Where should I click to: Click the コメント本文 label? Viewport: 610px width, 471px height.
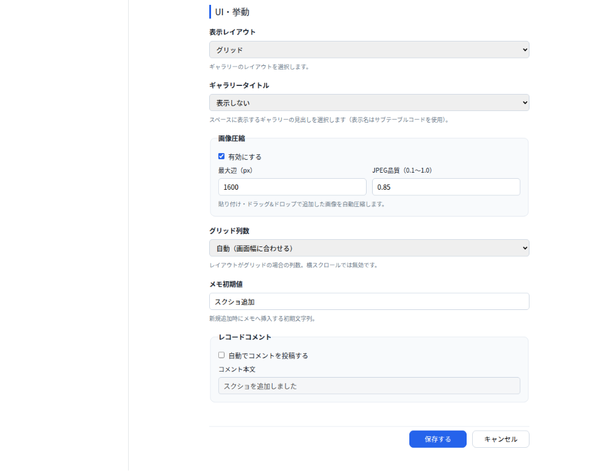237,369
